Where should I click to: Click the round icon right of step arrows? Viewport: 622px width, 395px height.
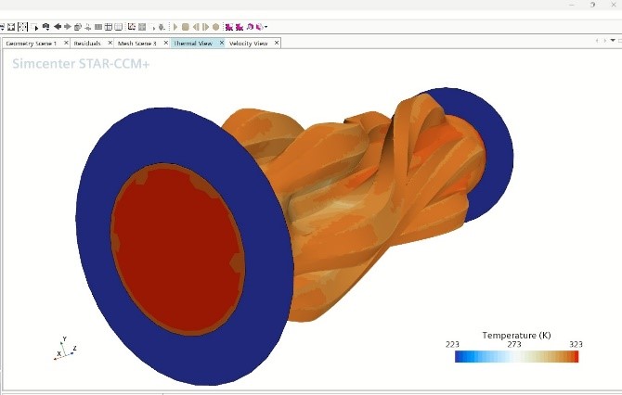tap(215, 27)
